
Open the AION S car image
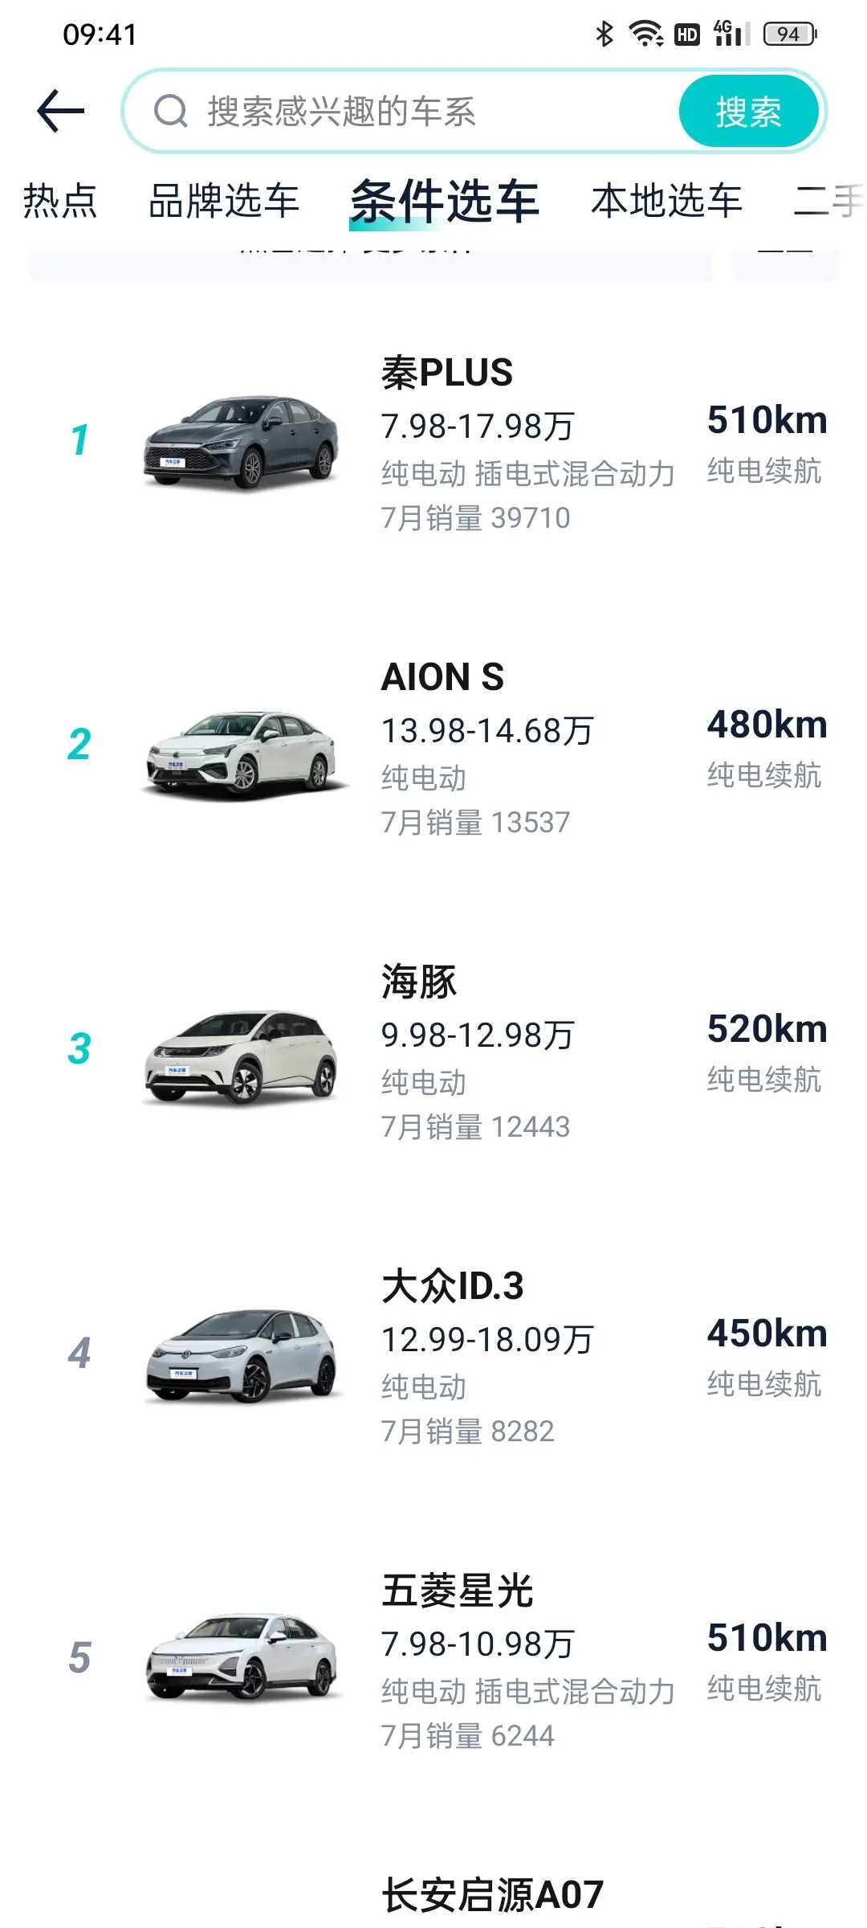(243, 754)
